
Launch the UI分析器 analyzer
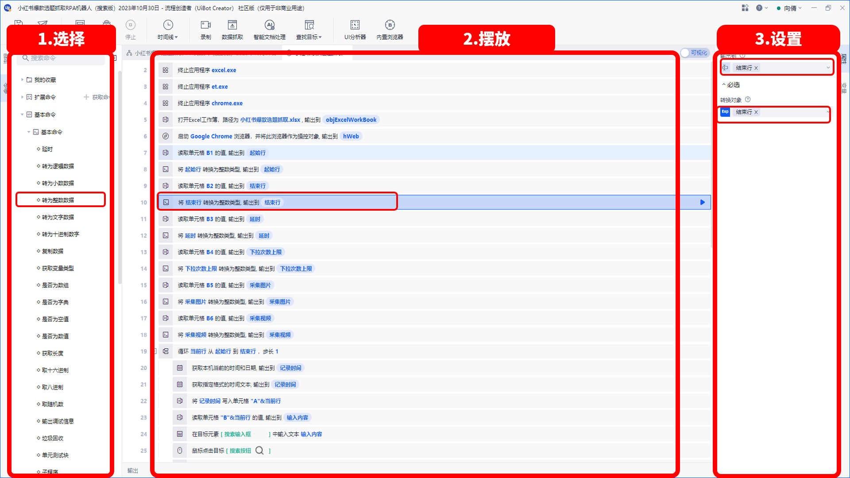pyautogui.click(x=355, y=30)
